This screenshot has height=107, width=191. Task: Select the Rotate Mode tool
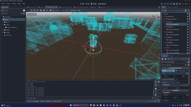point(34,10)
